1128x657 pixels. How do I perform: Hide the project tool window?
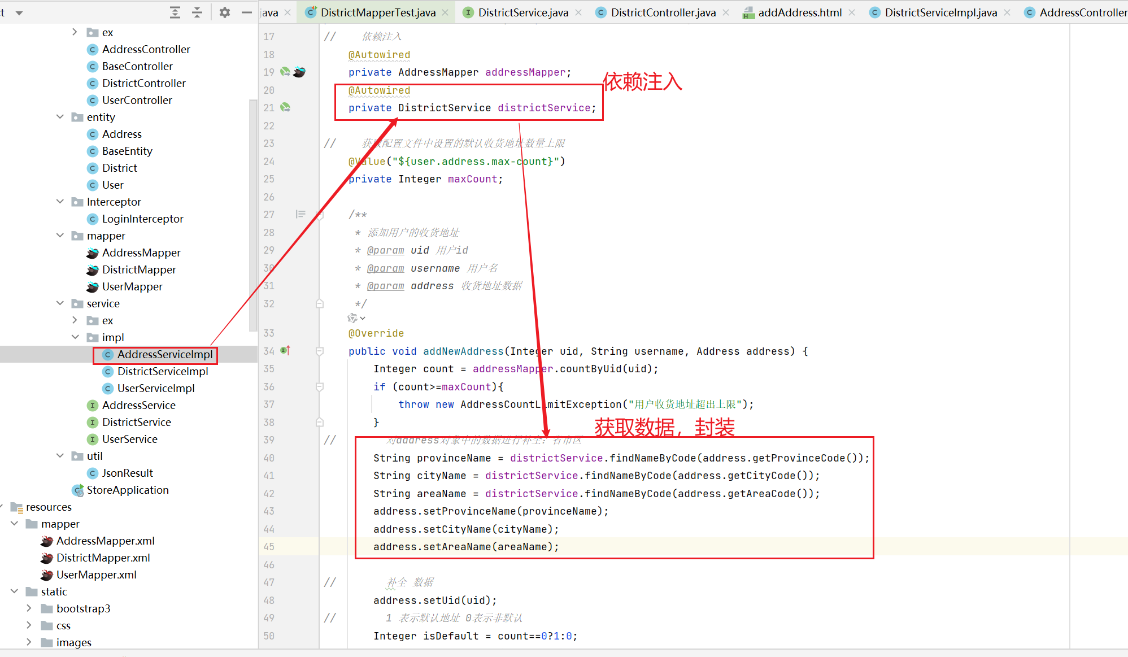pos(246,12)
